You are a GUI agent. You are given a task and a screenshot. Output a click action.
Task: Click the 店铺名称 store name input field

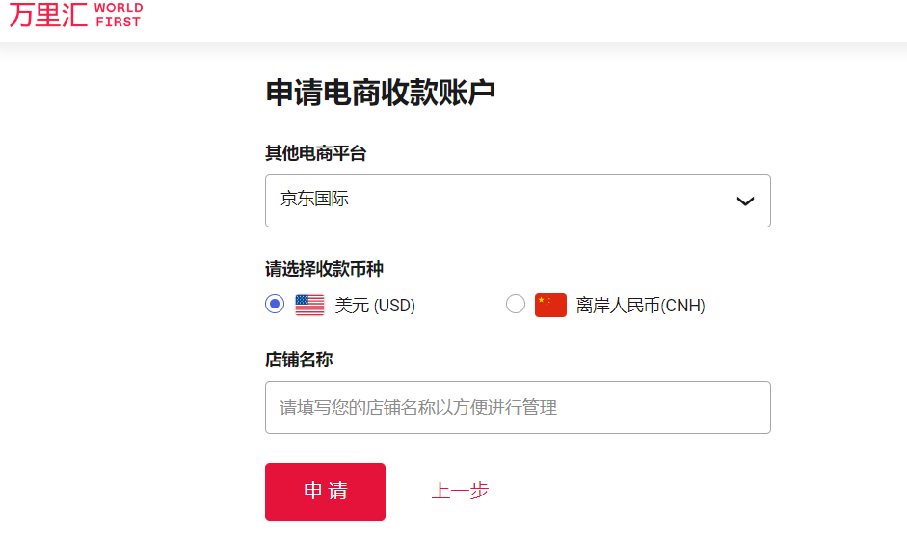(x=518, y=407)
